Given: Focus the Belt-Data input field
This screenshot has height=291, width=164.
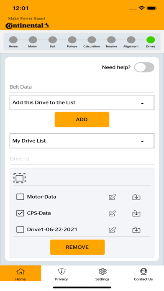Looking at the screenshot, I should tap(82, 87).
